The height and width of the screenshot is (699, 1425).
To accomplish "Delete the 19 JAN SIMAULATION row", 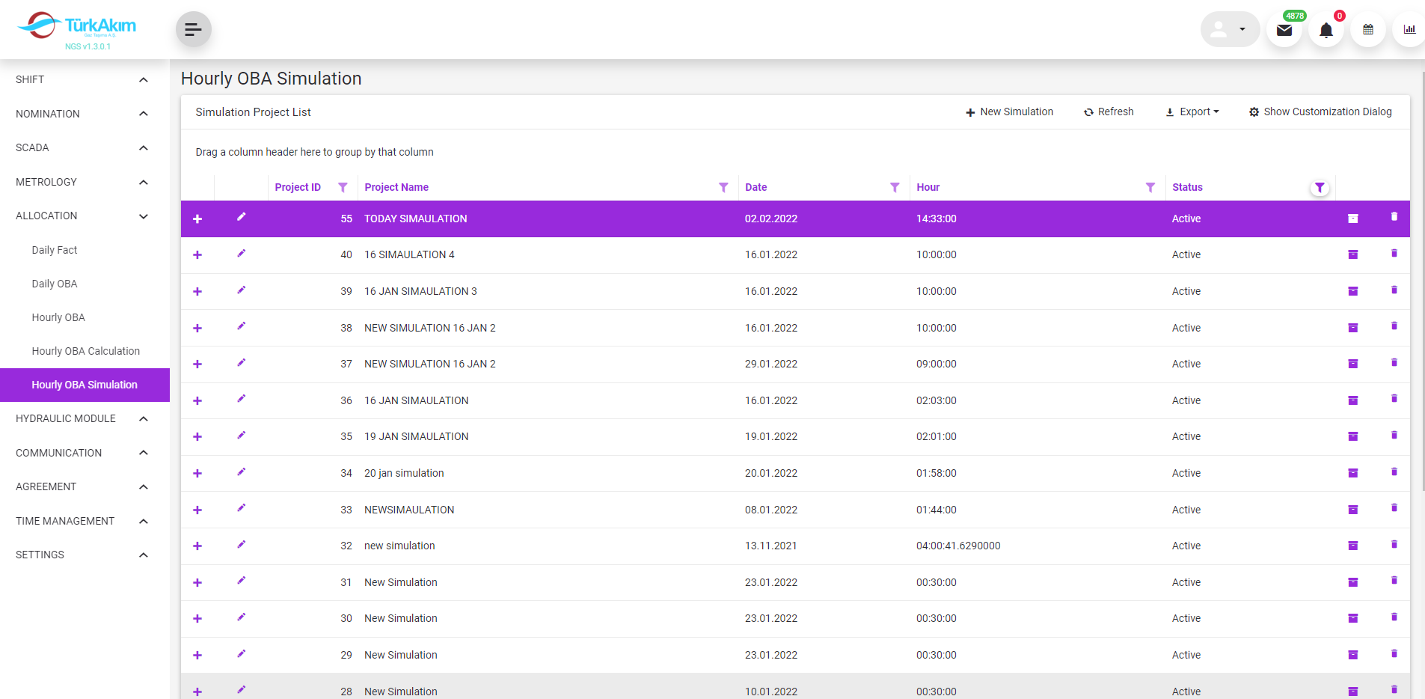I will (x=1394, y=436).
